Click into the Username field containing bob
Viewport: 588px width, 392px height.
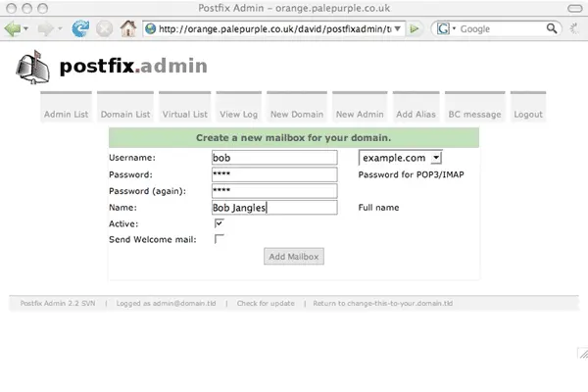(273, 157)
